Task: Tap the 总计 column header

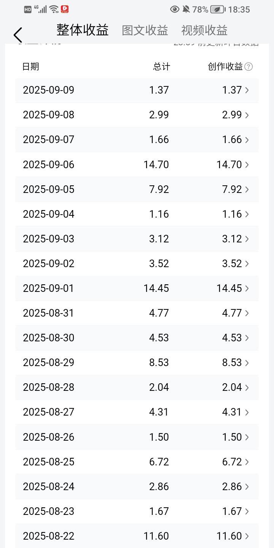Action: tap(161, 67)
